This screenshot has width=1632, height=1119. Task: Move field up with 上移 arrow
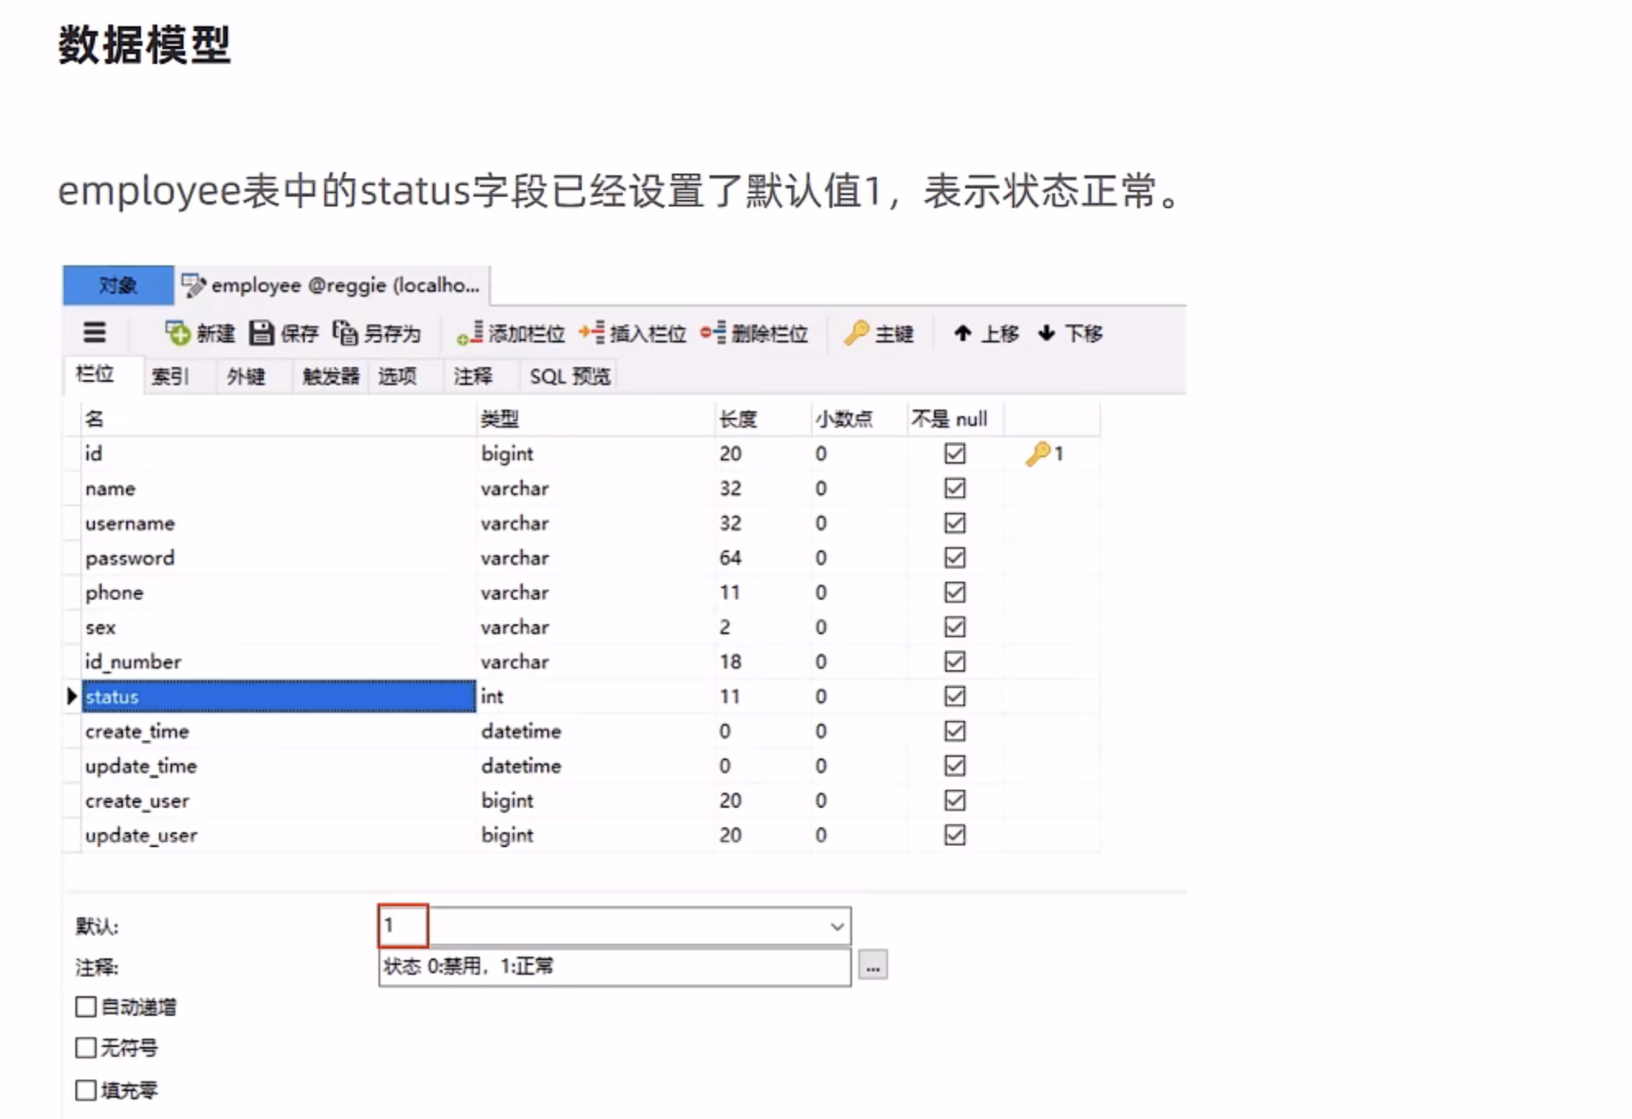[963, 333]
